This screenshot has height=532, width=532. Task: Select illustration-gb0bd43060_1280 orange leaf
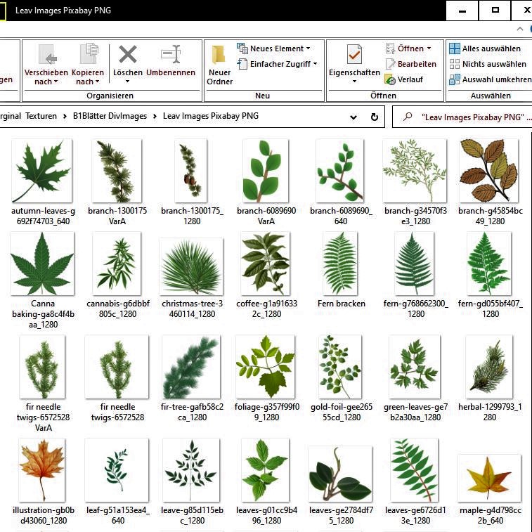pyautogui.click(x=42, y=470)
